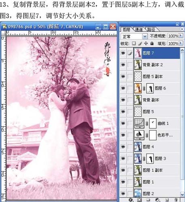This screenshot has width=185, height=202.
Task: Expand the opacity 不透明度 slider arrow
Action: [181, 36]
